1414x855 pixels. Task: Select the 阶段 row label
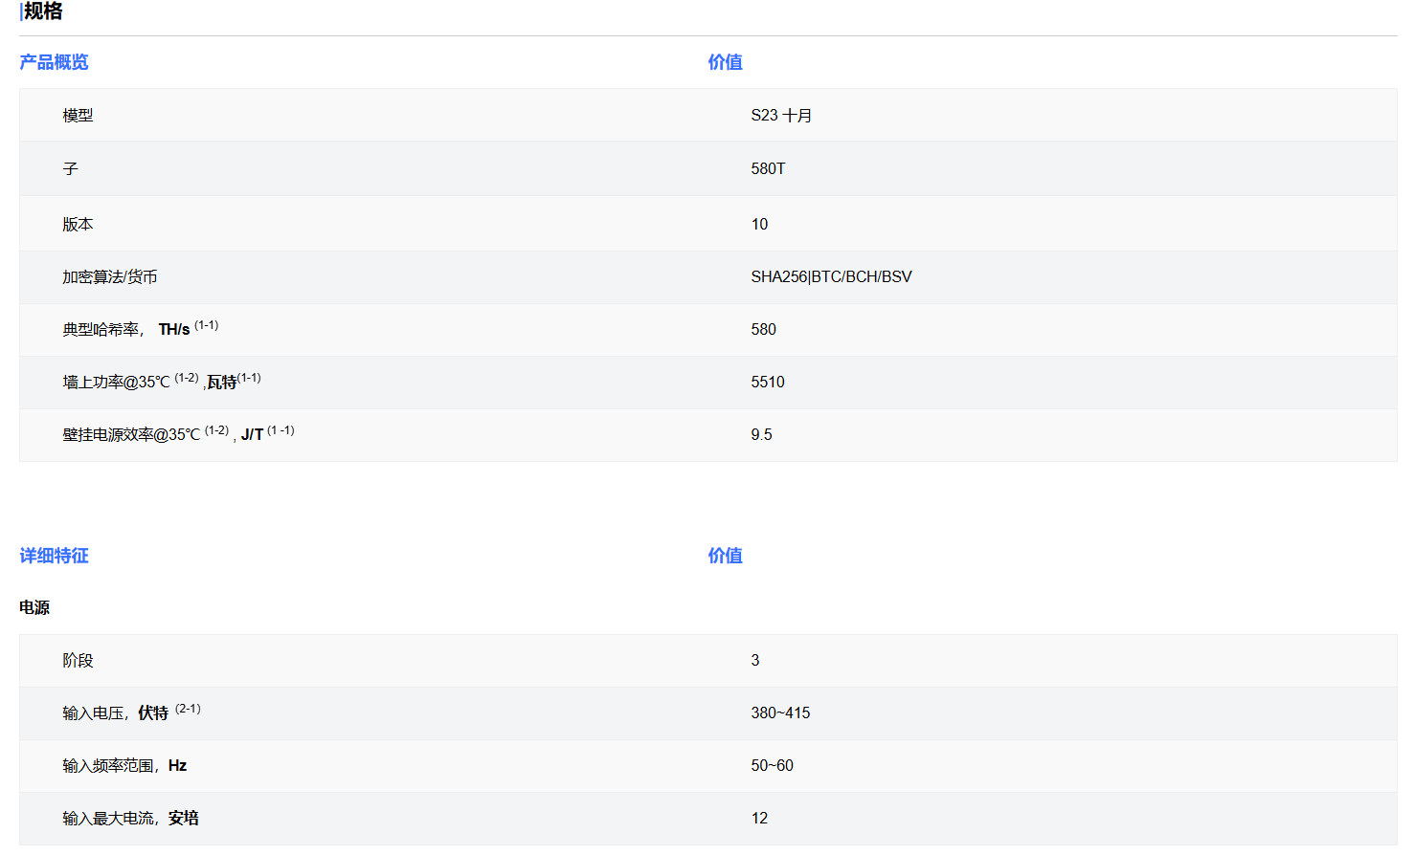tap(78, 661)
